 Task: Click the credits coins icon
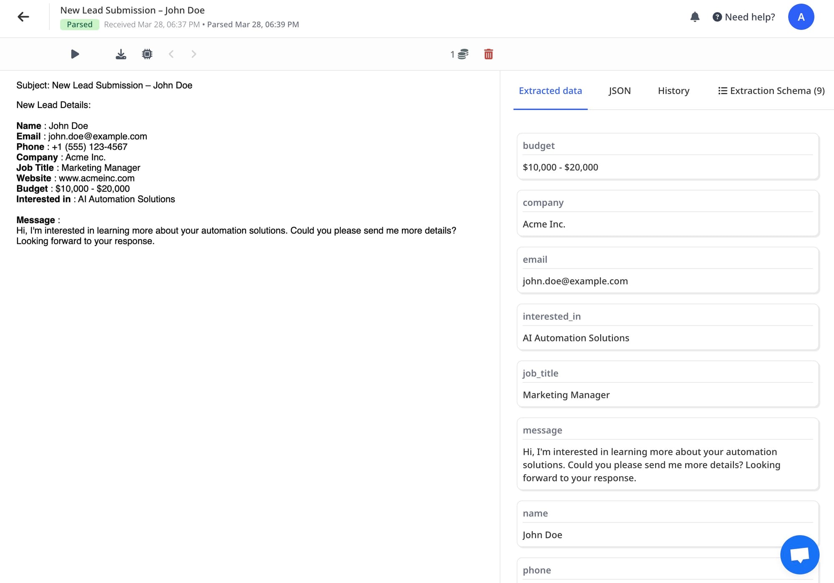(463, 54)
